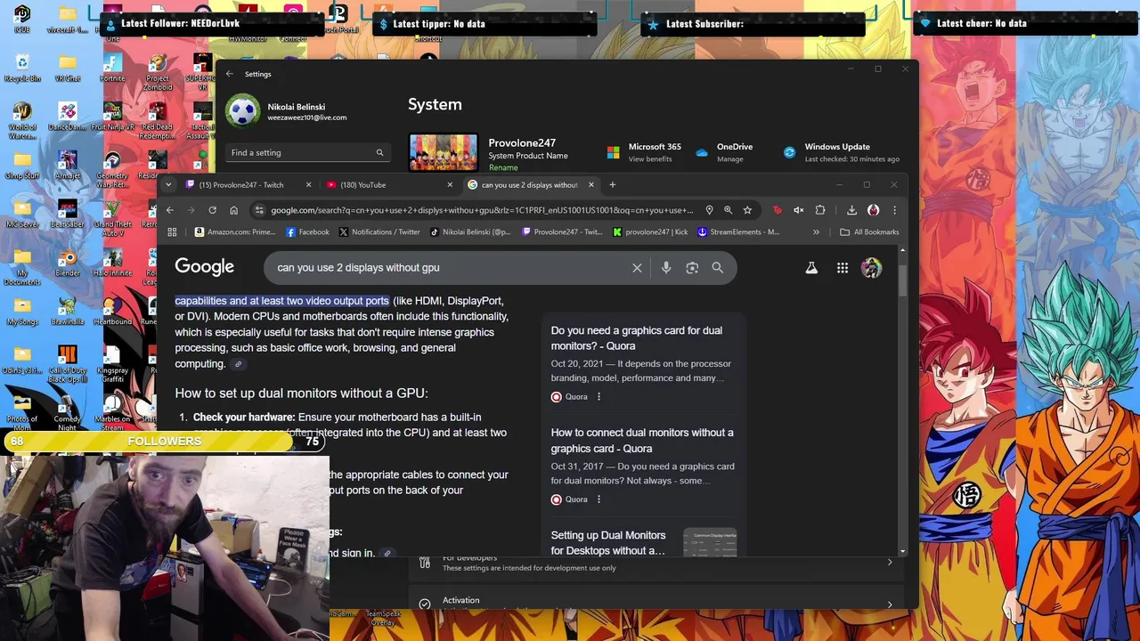
Task: Click the Google logo
Action: click(x=205, y=267)
